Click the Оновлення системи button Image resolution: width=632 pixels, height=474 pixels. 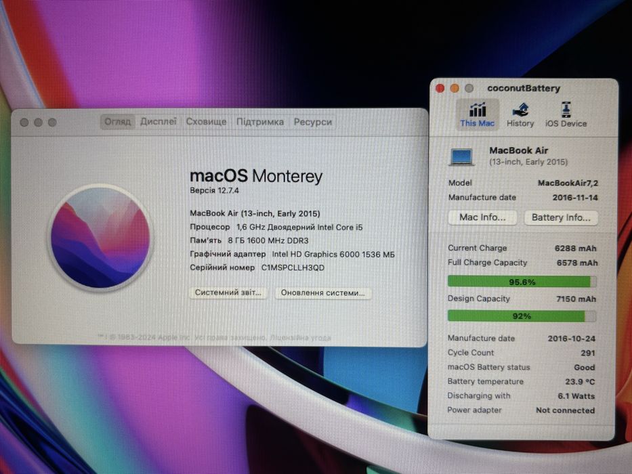tap(323, 293)
